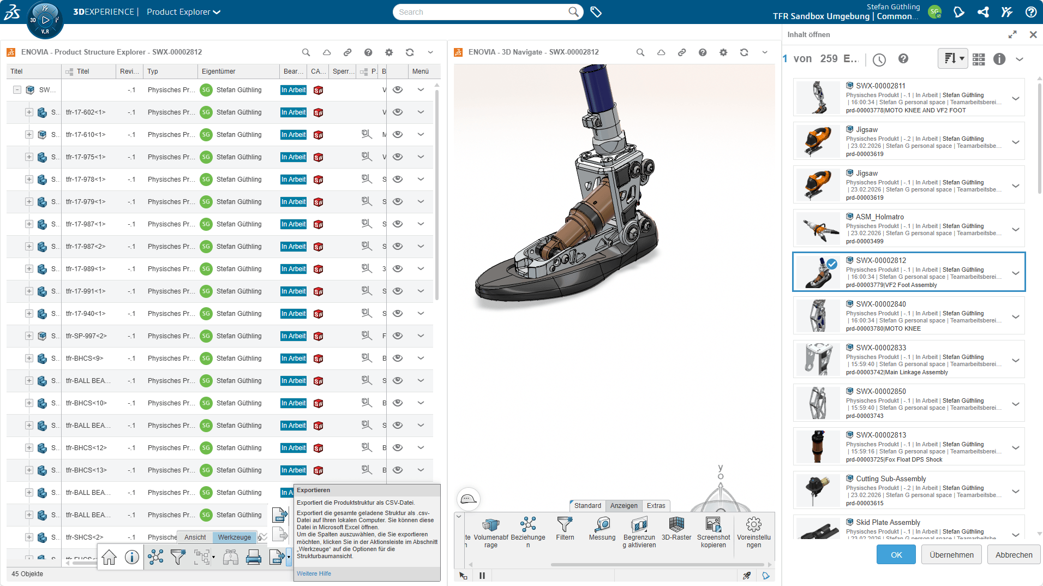Open the Werkzeuge tab menu
The image size is (1043, 586).
(234, 537)
